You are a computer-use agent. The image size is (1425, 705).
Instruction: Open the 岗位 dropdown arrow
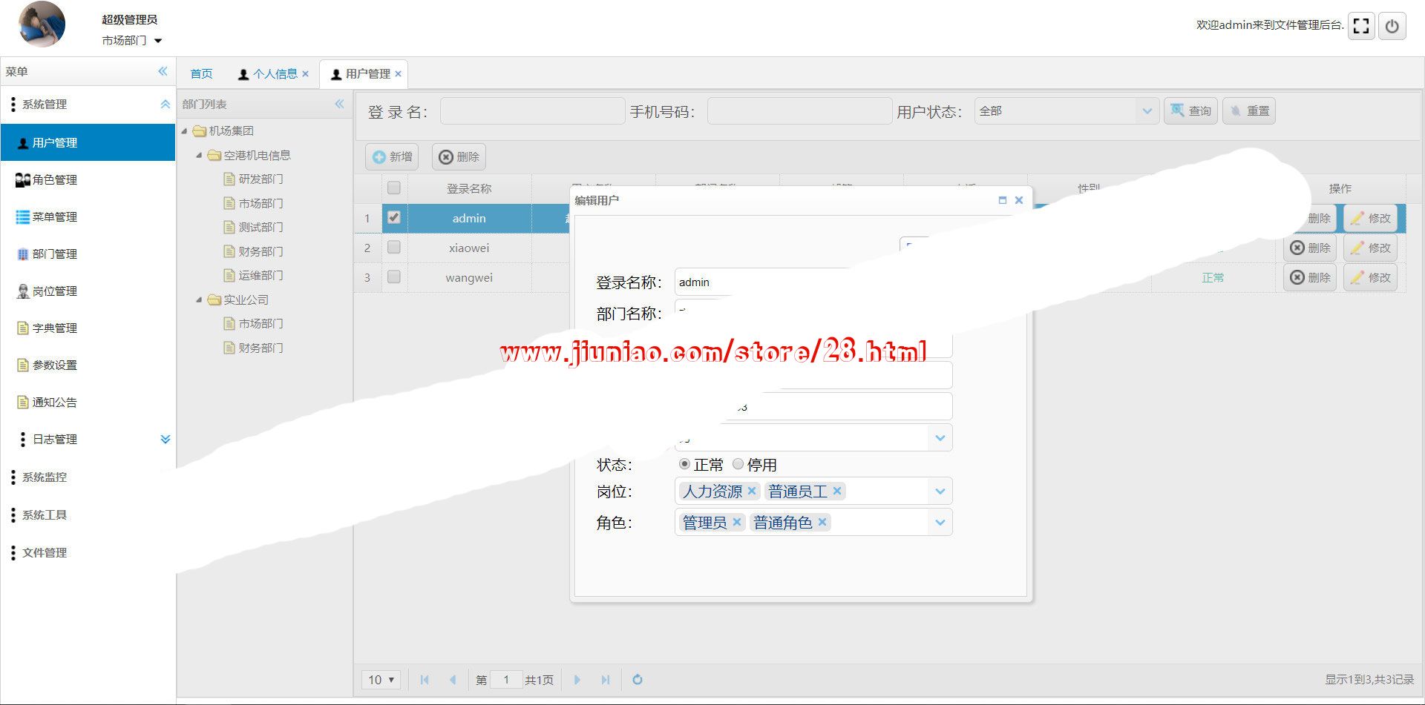940,491
